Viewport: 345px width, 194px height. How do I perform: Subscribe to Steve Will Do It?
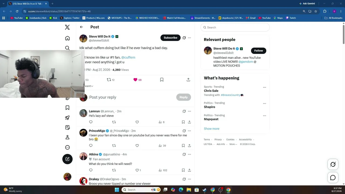coord(170,38)
